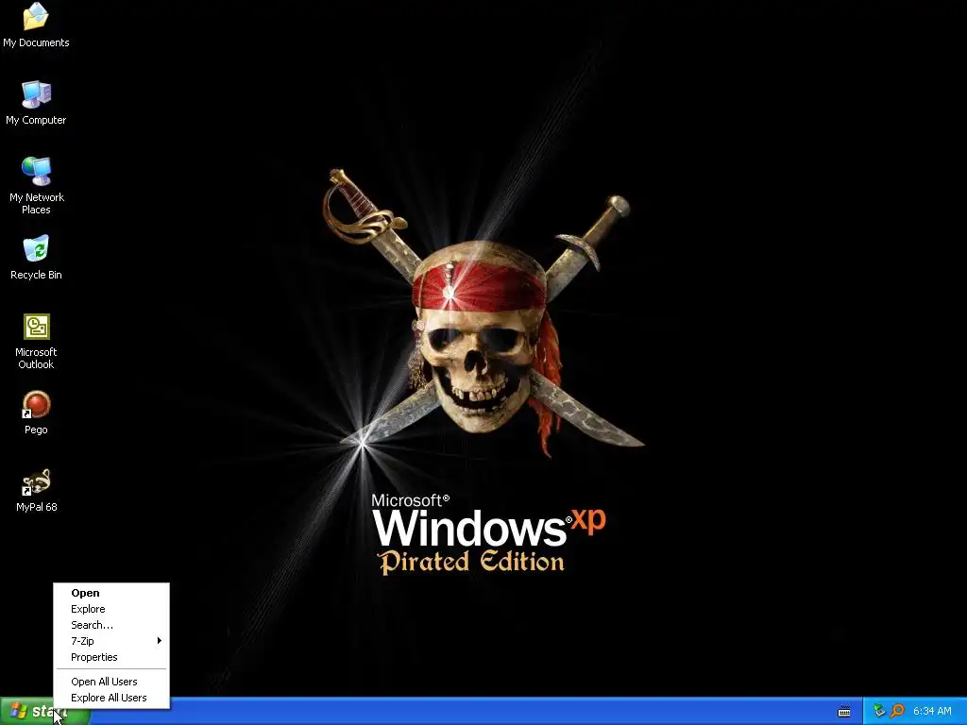967x725 pixels.
Task: Expand the 7-Zip submenu
Action: 111,641
